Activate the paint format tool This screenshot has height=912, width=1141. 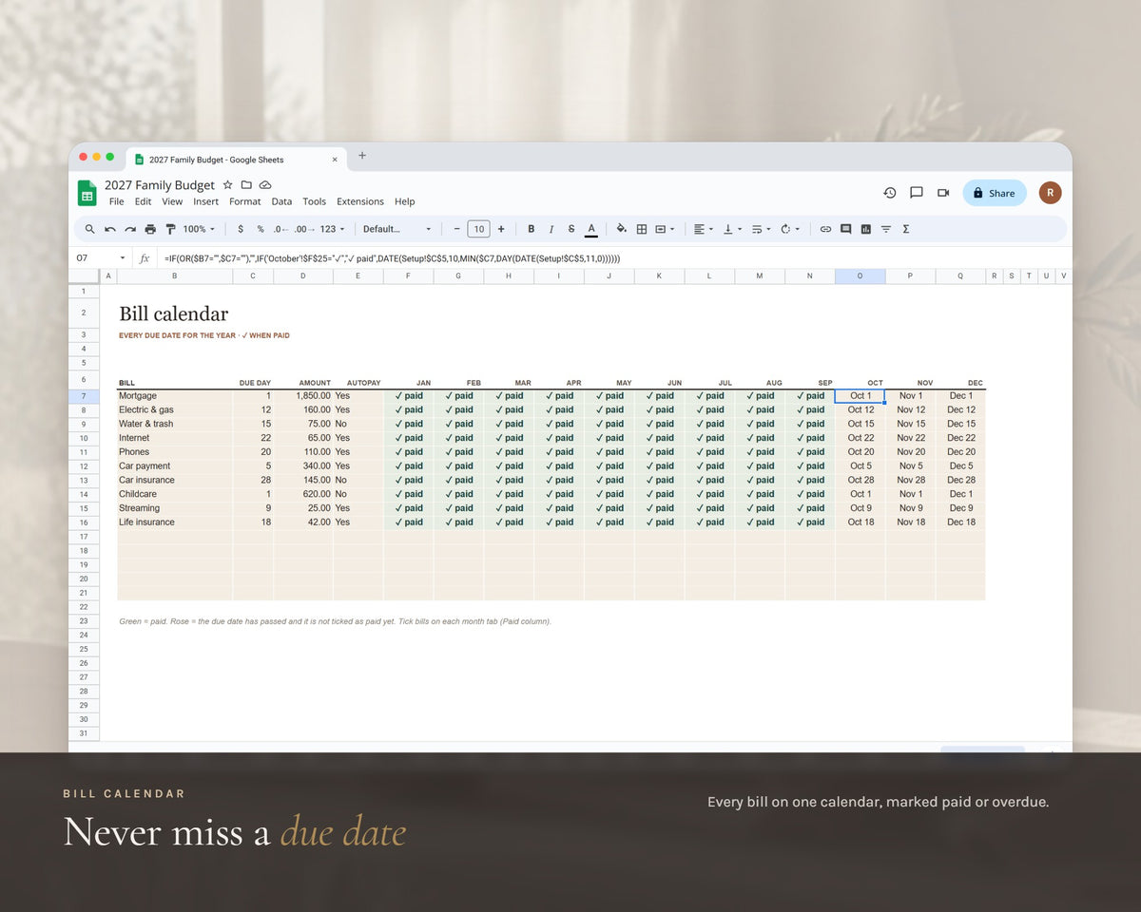click(171, 229)
